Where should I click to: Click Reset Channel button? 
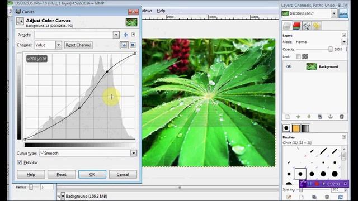78,45
